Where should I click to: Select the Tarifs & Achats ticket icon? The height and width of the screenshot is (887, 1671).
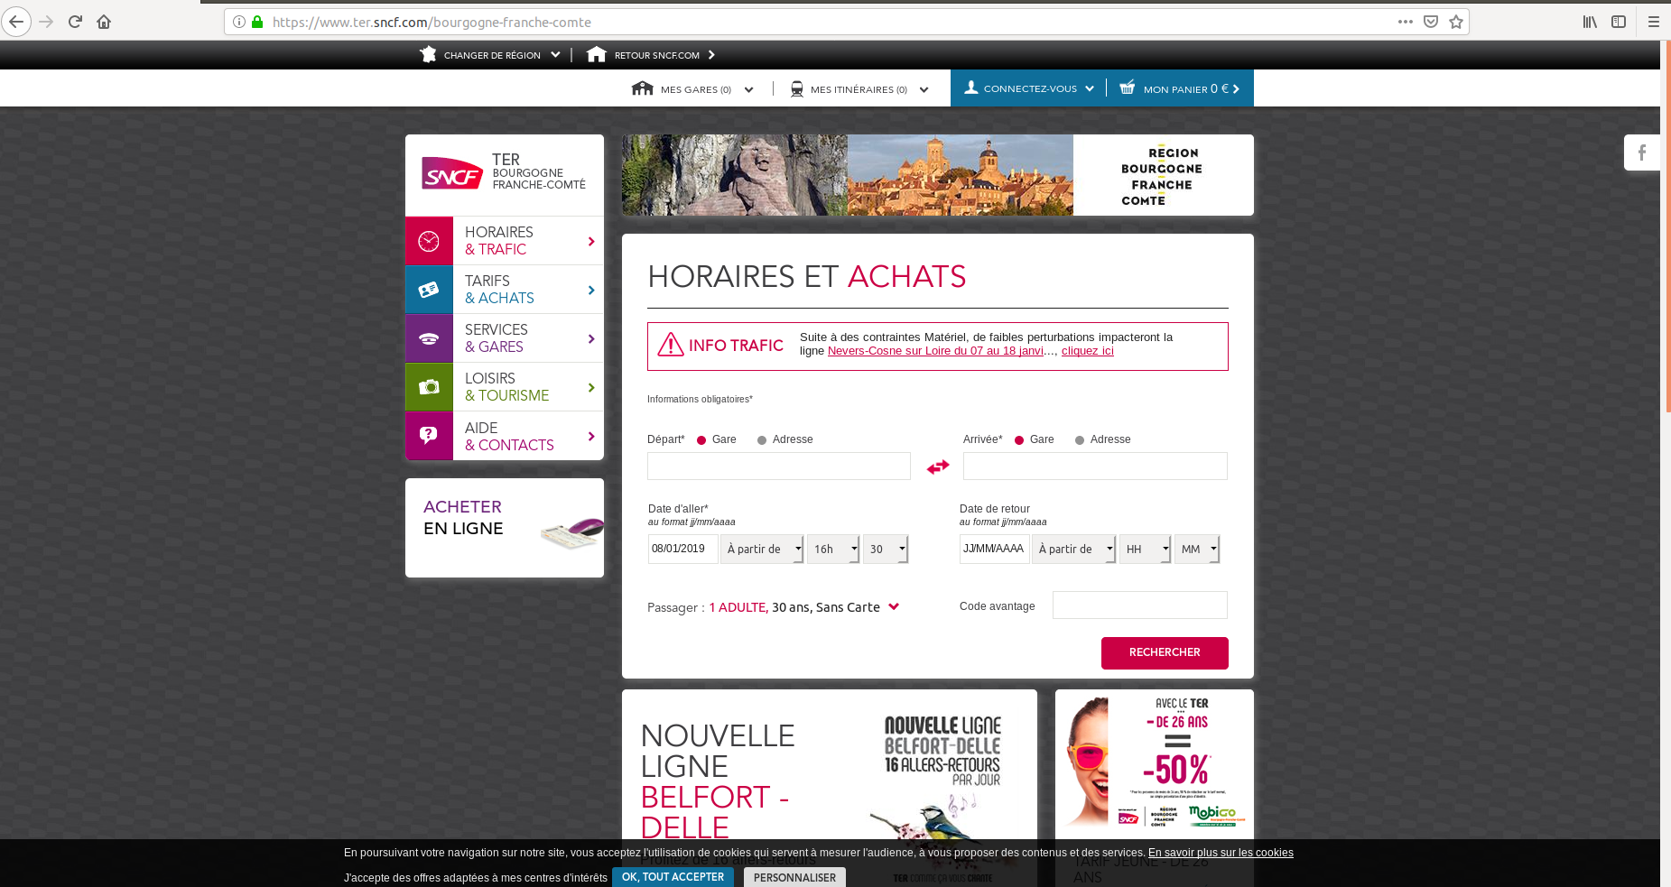(429, 289)
